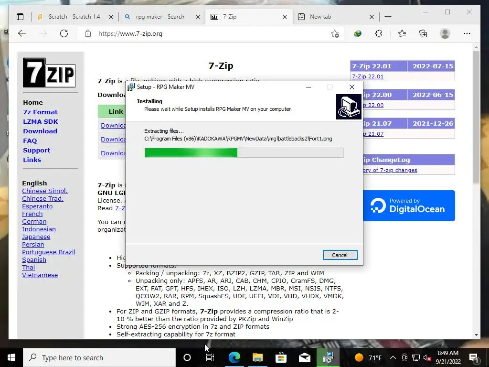489x367 pixels.
Task: Click the Cancel button in RPG Maker setup
Action: pyautogui.click(x=340, y=255)
